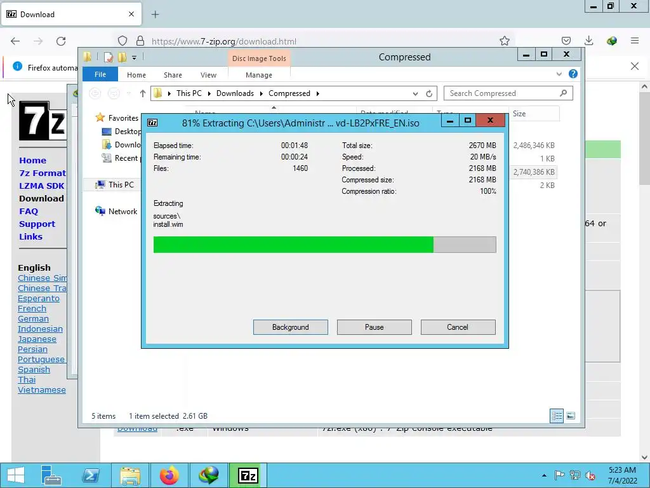This screenshot has height=488, width=650.
Task: Send the extraction to the background
Action: (290, 327)
